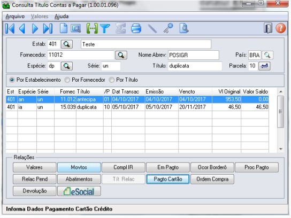Open help with the orange question icon

(x=281, y=28)
